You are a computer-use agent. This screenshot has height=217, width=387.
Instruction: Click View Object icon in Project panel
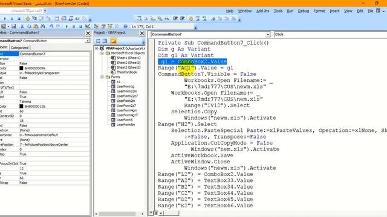click(x=105, y=41)
